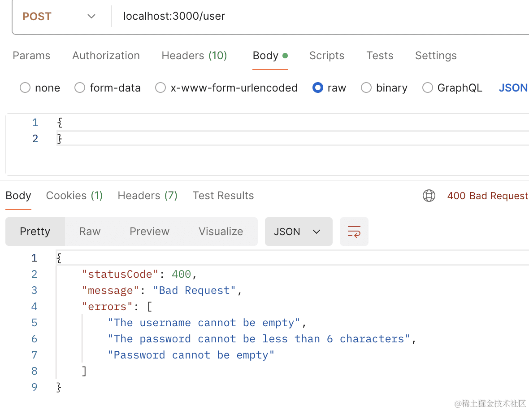Toggle the wrap lines icon
This screenshot has height=411, width=529.
pyautogui.click(x=354, y=232)
